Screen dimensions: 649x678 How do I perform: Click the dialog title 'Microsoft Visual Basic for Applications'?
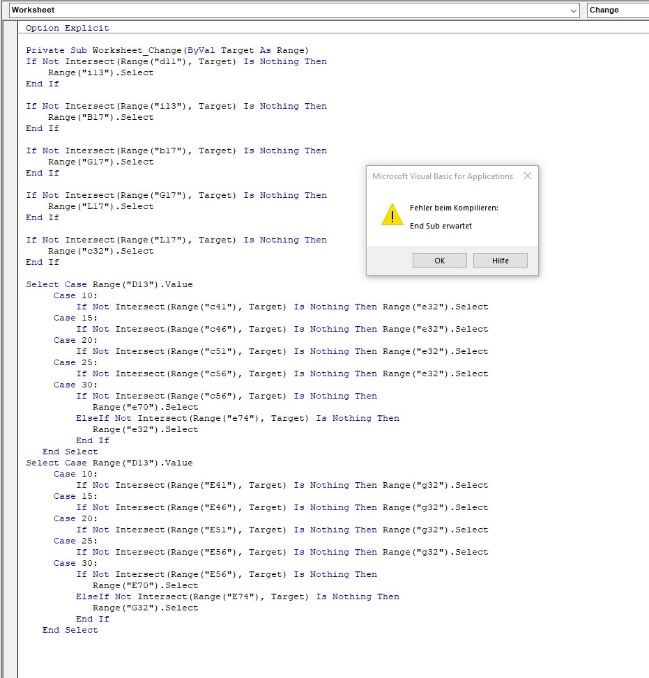[442, 176]
